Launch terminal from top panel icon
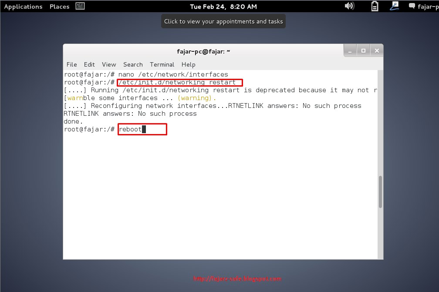This screenshot has height=292, width=439. pyautogui.click(x=80, y=6)
